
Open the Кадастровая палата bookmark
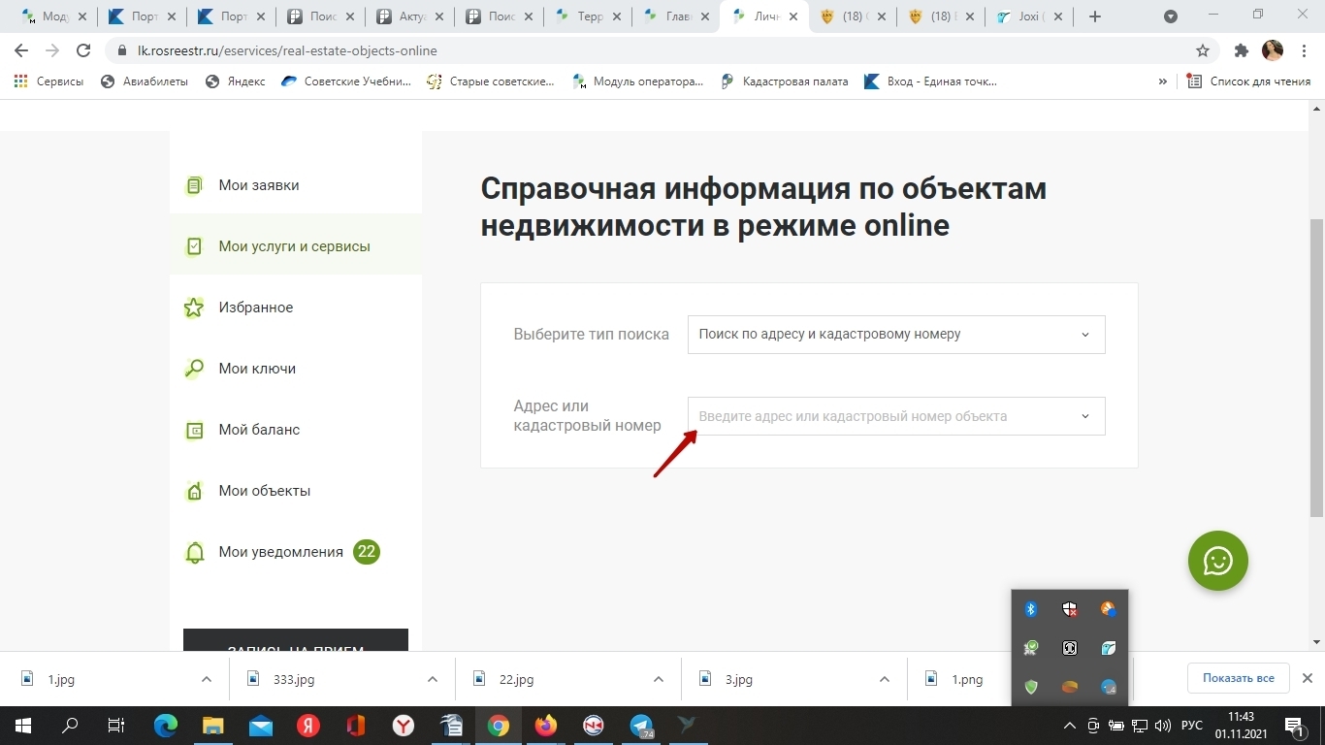click(794, 81)
